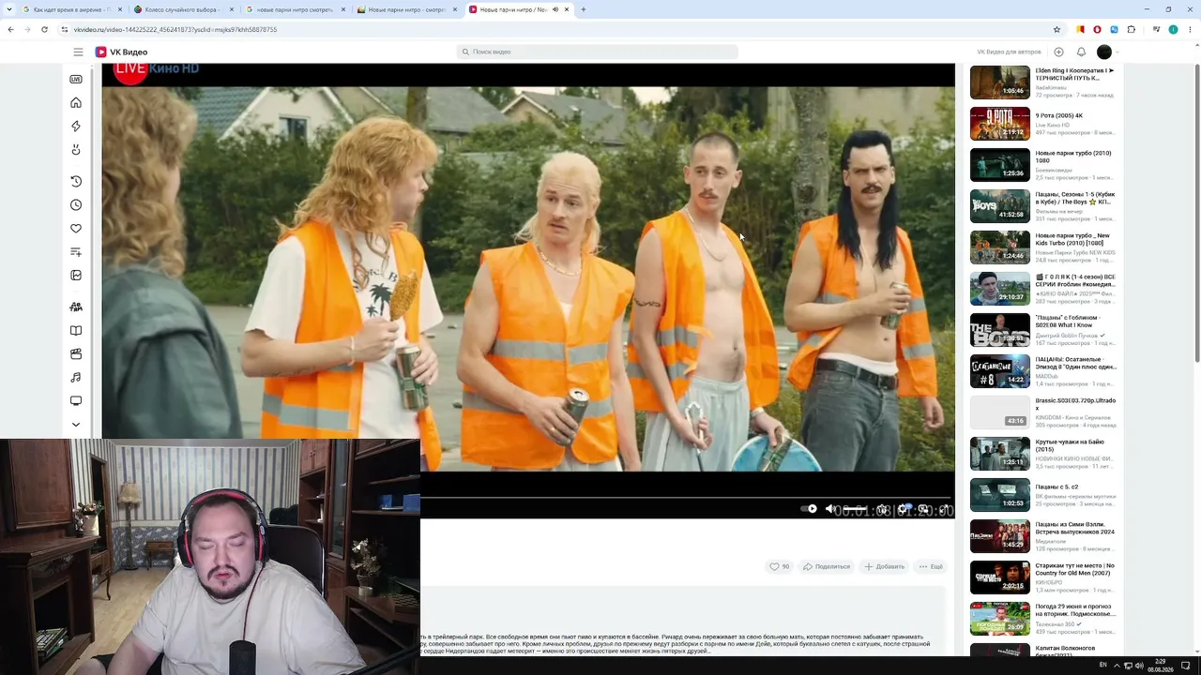Switch the taskbar EN language indicator

[x=1103, y=665]
